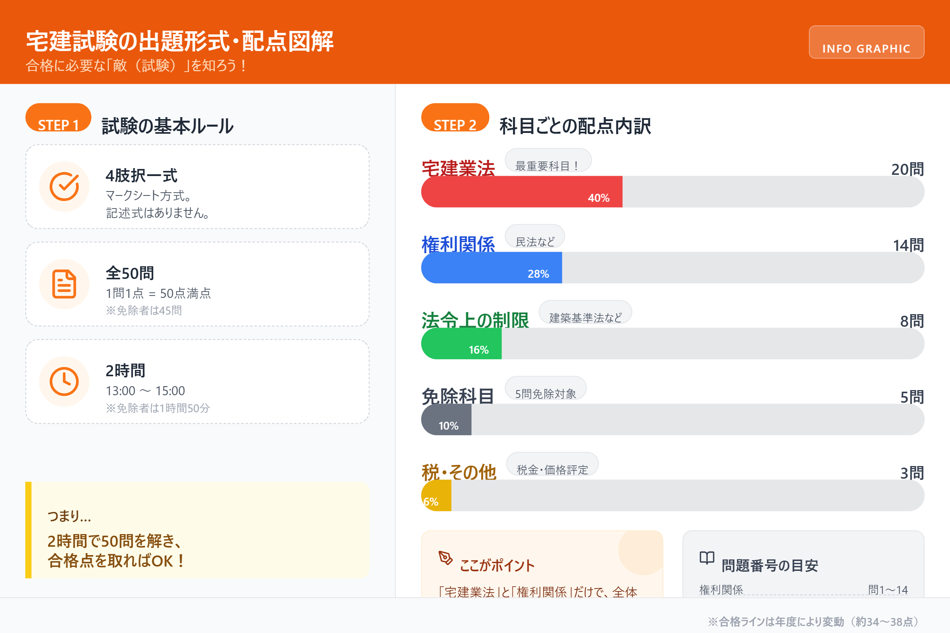This screenshot has width=950, height=633.
Task: Click the blue 28% 権利関係 bar
Action: (491, 268)
